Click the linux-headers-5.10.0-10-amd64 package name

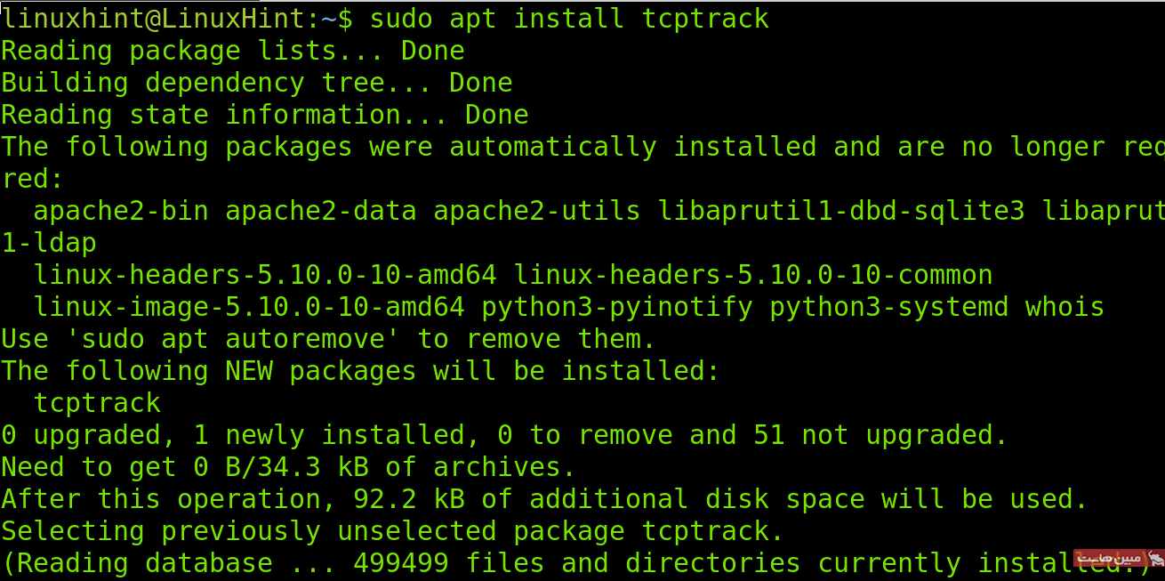[x=265, y=274]
